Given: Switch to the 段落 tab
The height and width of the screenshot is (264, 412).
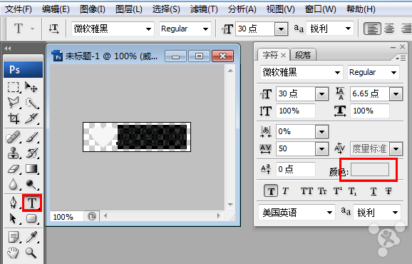Looking at the screenshot, I should pyautogui.click(x=303, y=55).
